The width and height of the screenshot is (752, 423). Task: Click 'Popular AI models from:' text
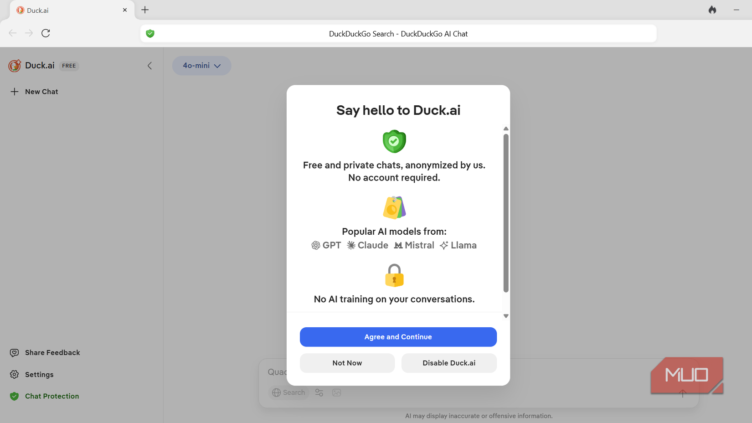click(x=394, y=232)
